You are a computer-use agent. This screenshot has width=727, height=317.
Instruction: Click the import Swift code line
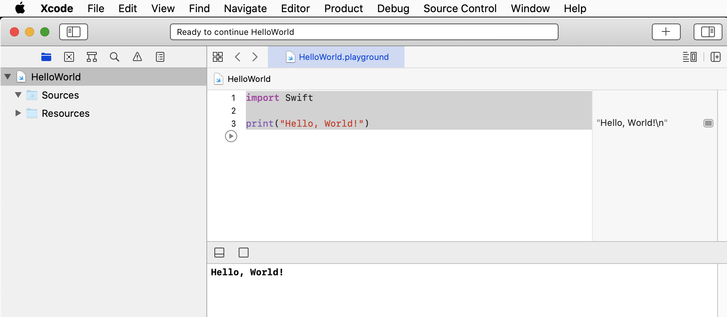pos(279,98)
